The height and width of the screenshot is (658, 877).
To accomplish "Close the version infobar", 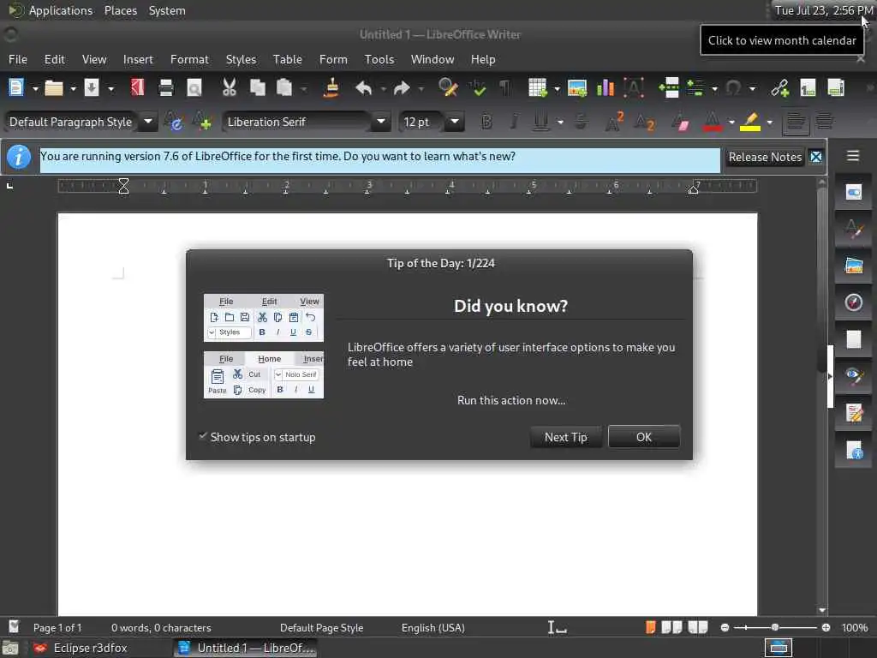I will coord(816,158).
